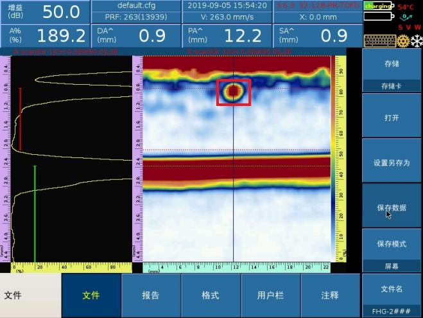
Task: Switch to the 报告 tab
Action: click(151, 296)
